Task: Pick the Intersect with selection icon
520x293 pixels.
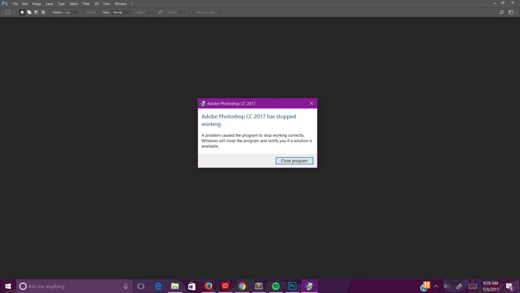Action: (x=43, y=12)
